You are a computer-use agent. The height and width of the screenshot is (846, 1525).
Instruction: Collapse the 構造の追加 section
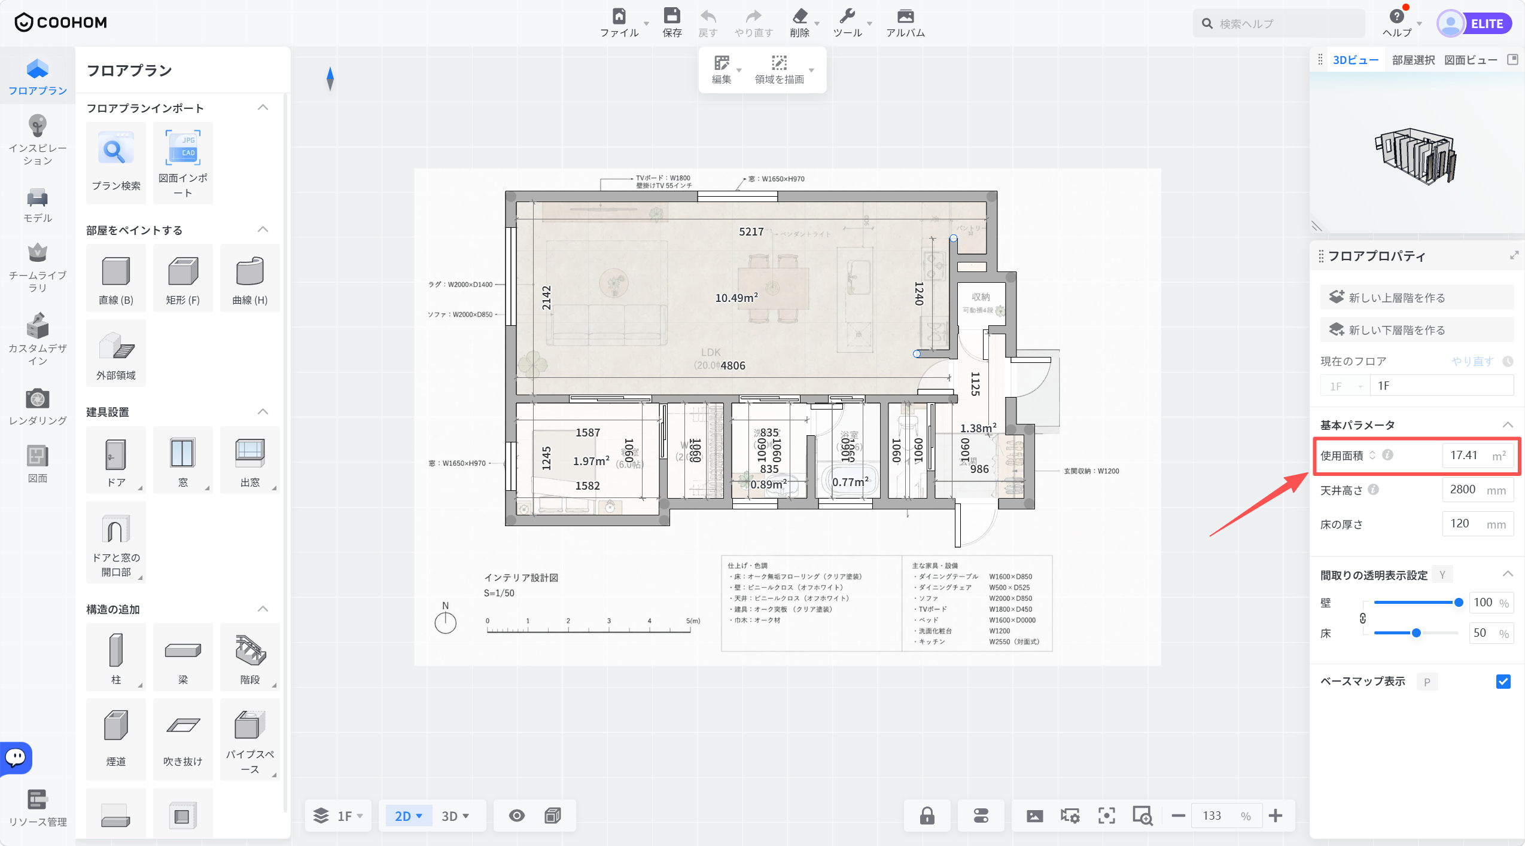coord(263,609)
